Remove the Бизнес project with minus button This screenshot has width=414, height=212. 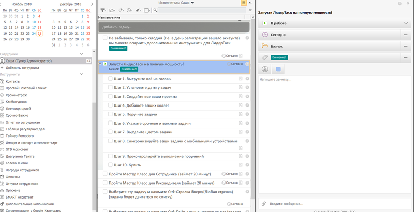406,46
